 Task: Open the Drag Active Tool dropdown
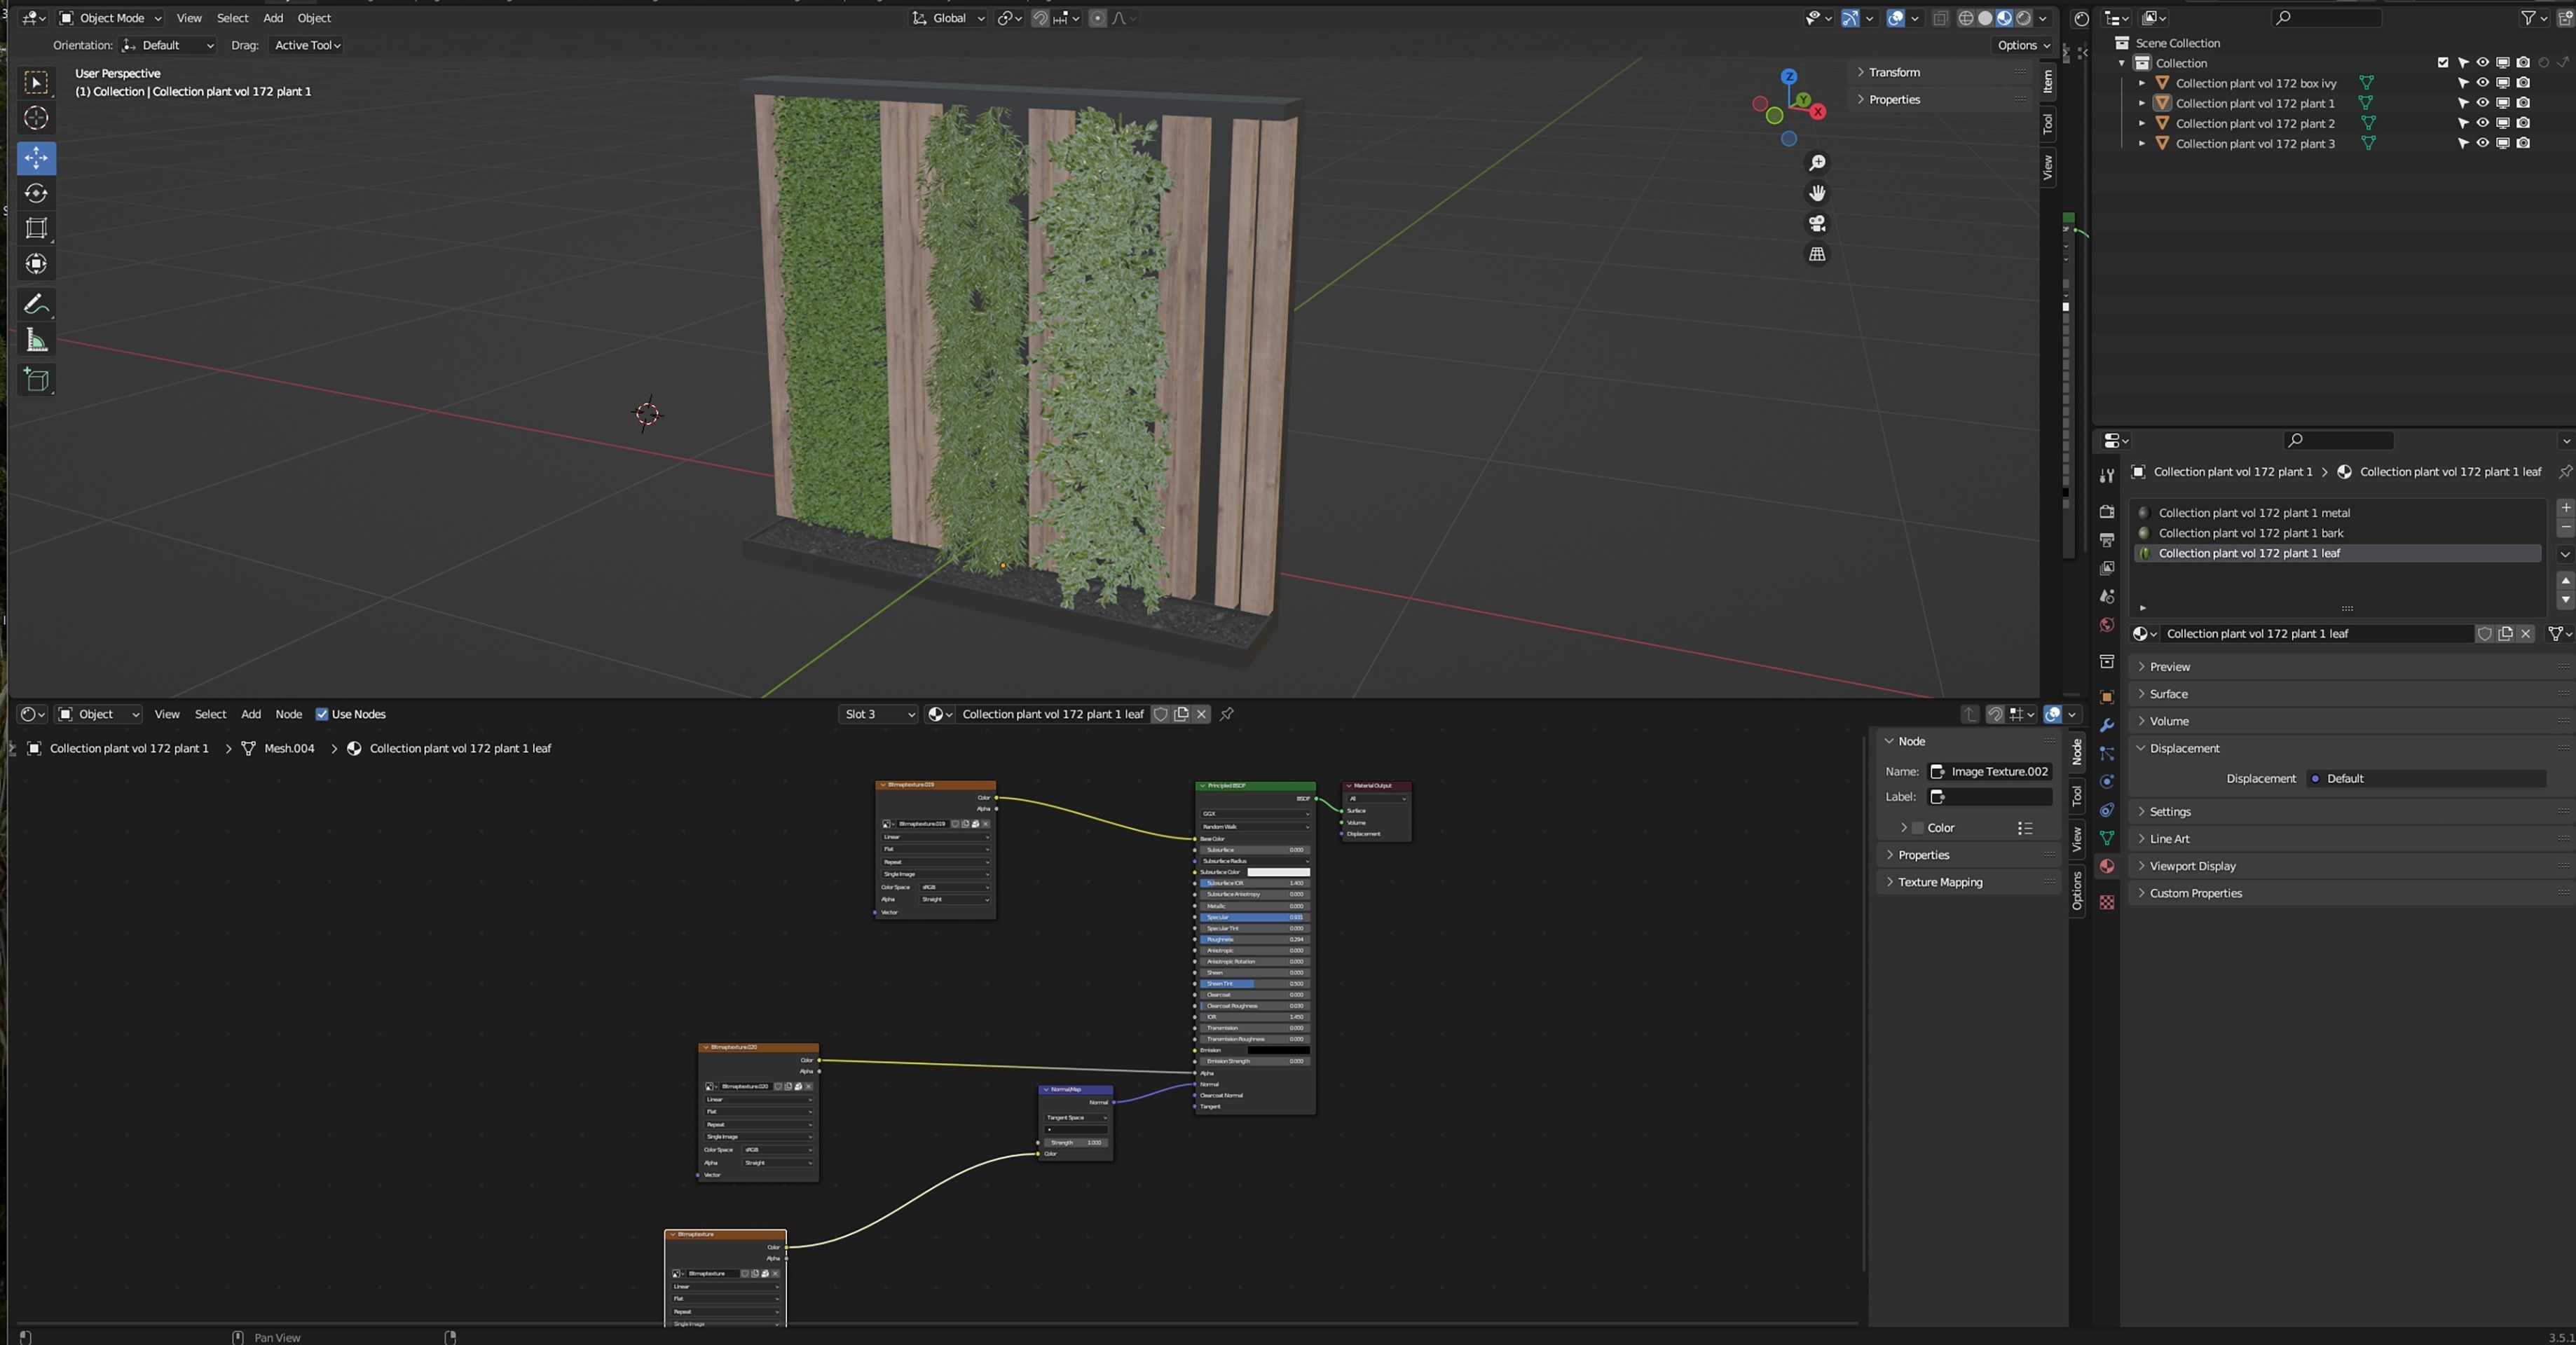(x=307, y=45)
